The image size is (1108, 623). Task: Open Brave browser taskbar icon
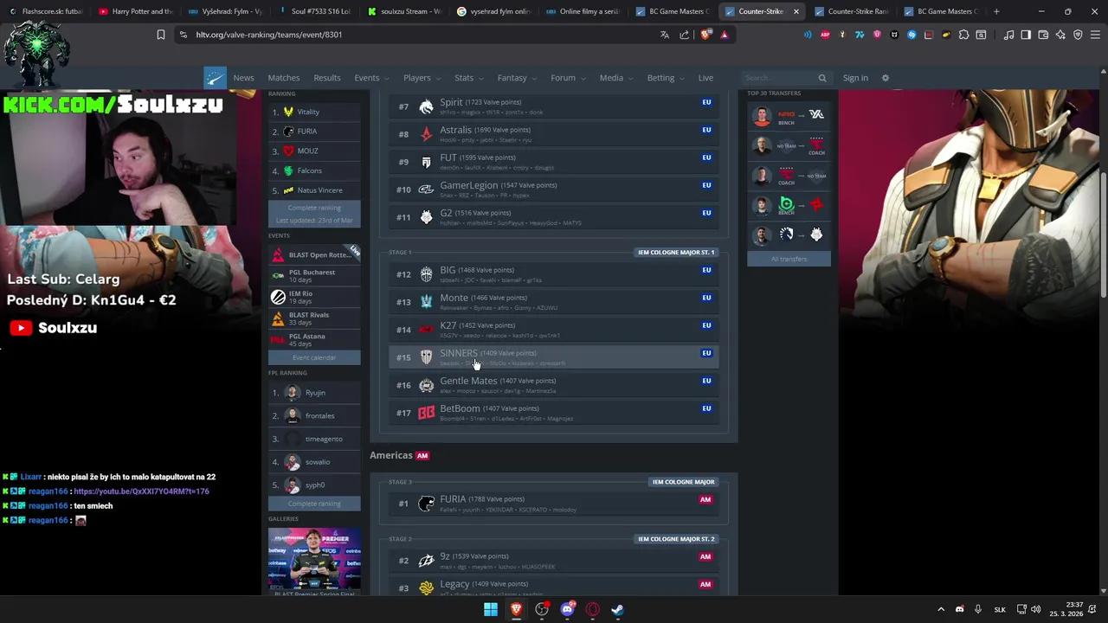click(x=516, y=609)
